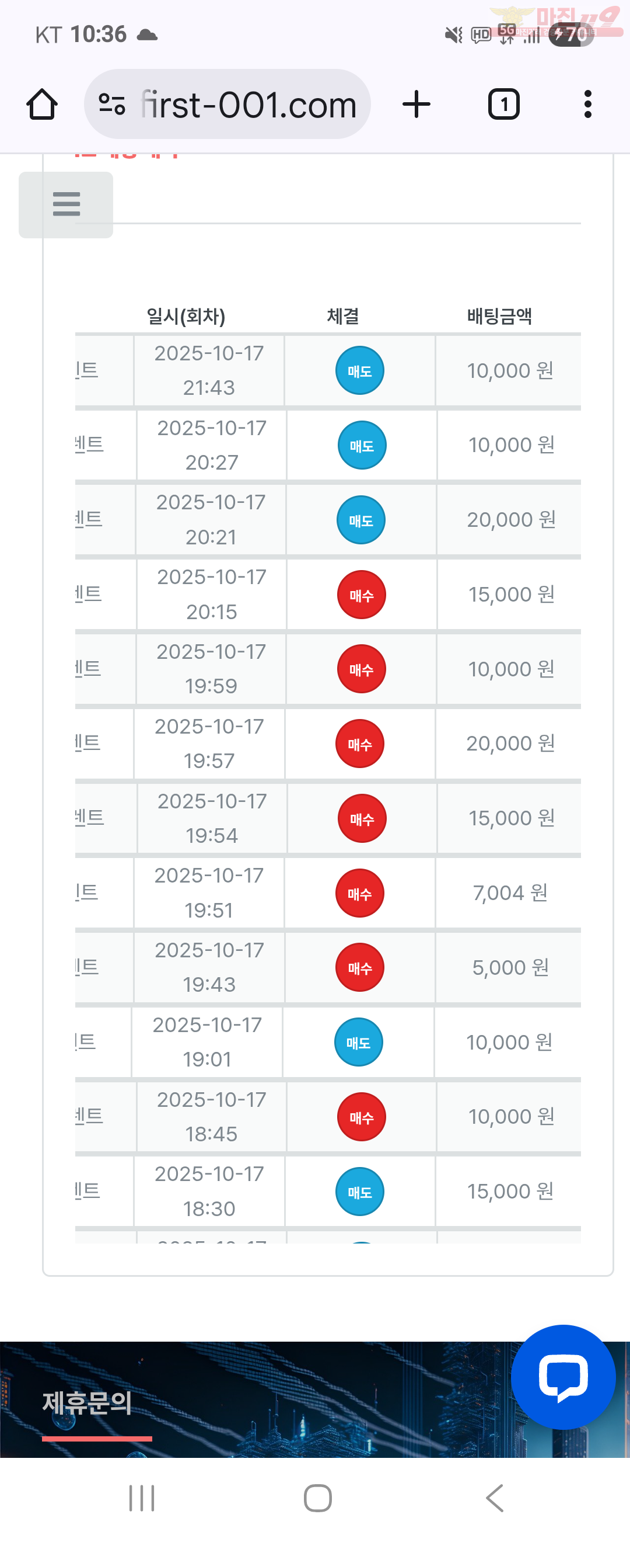Select the 배팅금액 column header
This screenshot has height=1542, width=630.
coord(499,316)
